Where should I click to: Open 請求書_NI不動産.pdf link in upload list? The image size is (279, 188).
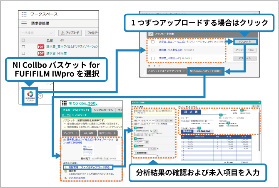(170, 50)
